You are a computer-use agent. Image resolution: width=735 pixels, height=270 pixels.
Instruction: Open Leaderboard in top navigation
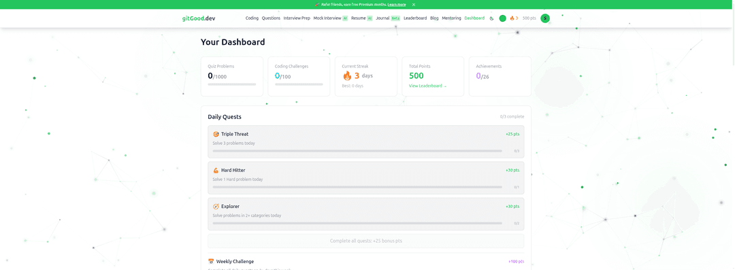point(415,18)
